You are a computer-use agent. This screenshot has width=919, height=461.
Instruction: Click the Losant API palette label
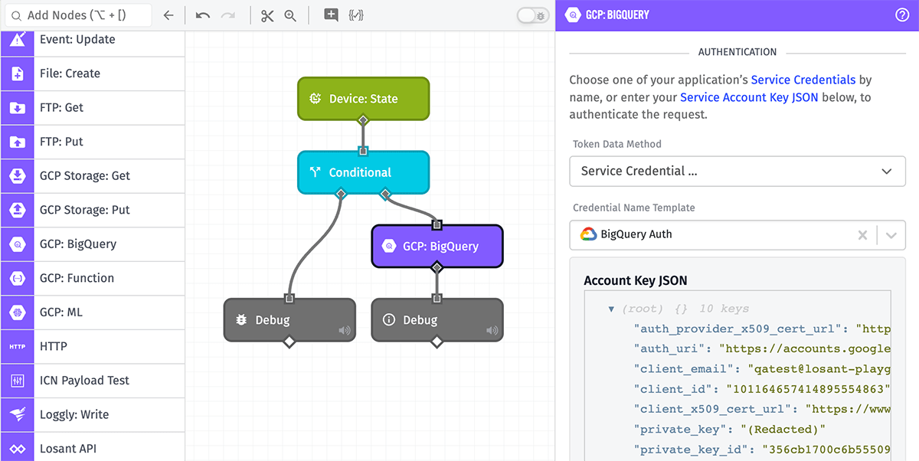68,449
